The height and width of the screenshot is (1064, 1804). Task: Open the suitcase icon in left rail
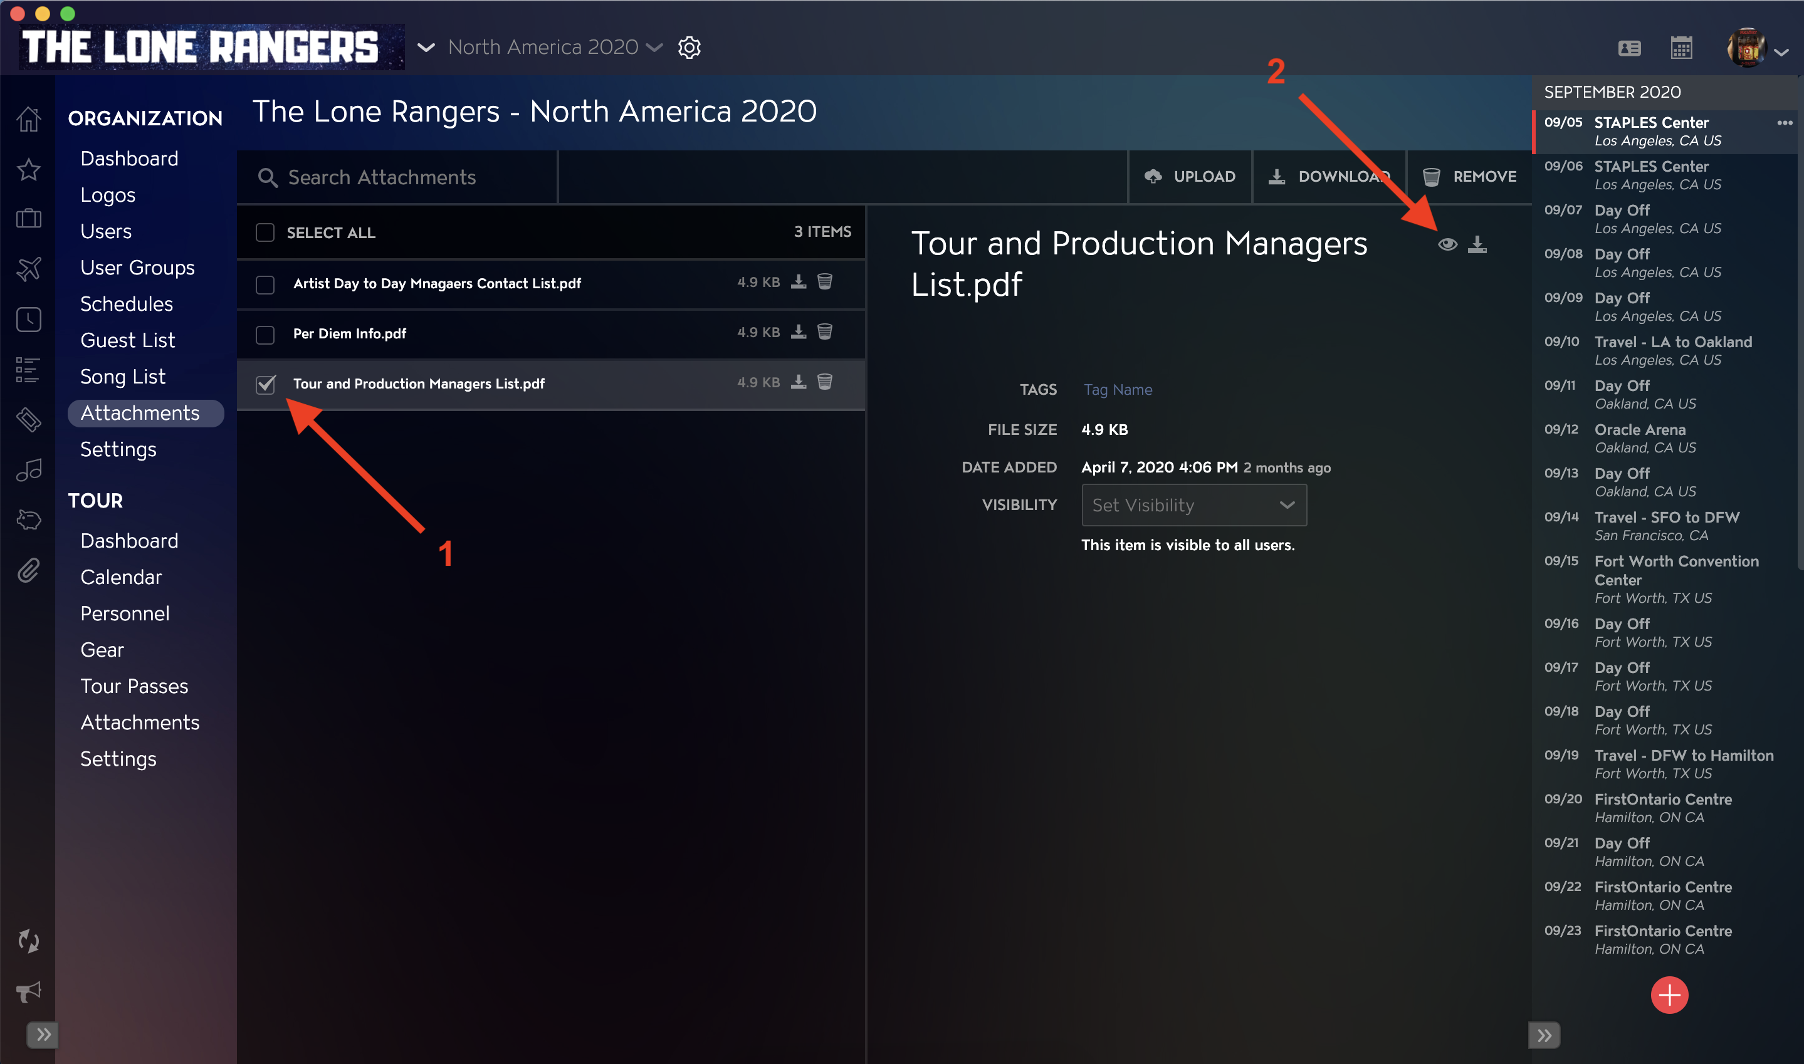pos(29,219)
